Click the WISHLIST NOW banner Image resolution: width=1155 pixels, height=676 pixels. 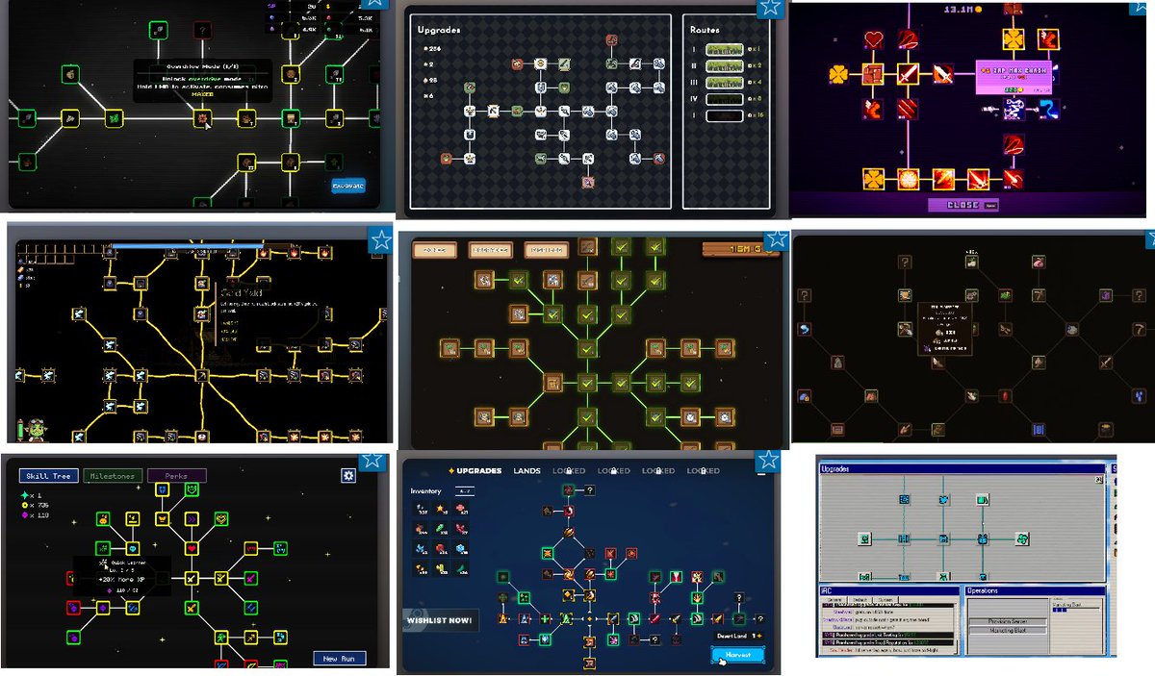pos(439,620)
